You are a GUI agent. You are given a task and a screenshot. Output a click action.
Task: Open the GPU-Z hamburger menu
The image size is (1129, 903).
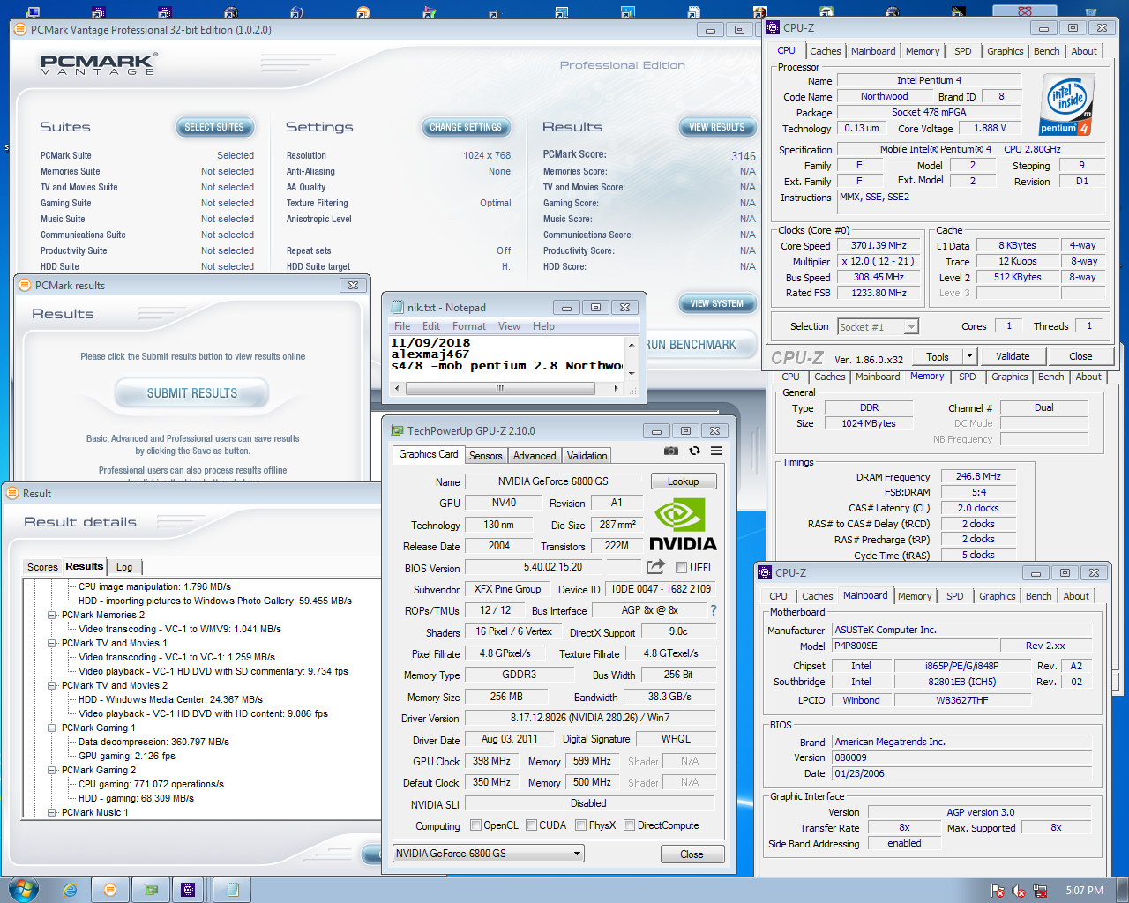(x=717, y=451)
